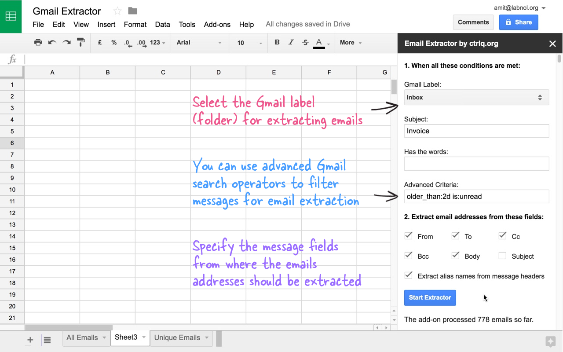Open the File menu
This screenshot has width=563, height=352.
pyautogui.click(x=38, y=25)
